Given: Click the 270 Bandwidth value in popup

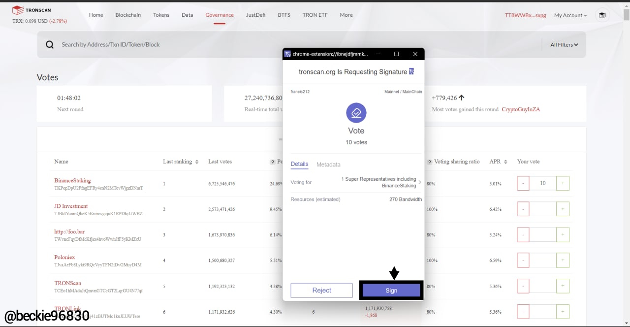Looking at the screenshot, I should coord(406,199).
